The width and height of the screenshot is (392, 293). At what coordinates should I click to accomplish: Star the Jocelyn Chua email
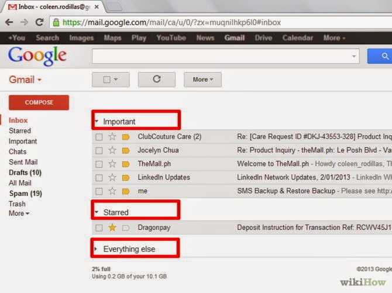coord(112,150)
